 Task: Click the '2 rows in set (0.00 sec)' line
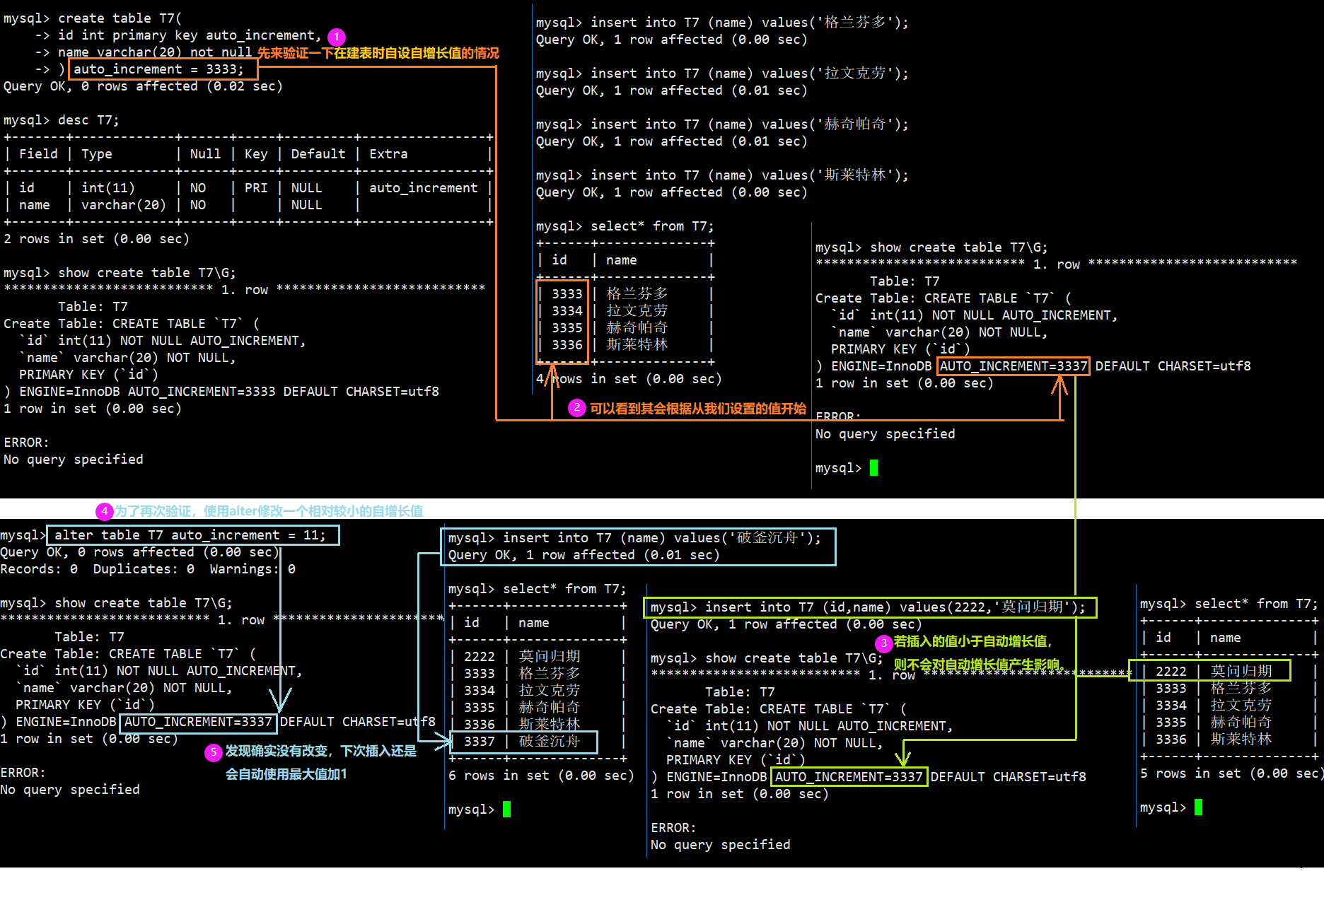[96, 239]
